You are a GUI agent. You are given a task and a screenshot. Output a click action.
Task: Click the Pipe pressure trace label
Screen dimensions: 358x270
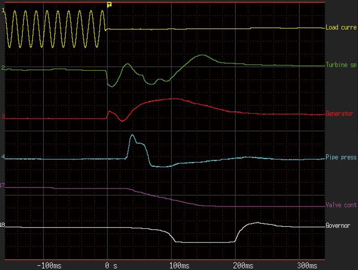click(x=341, y=157)
